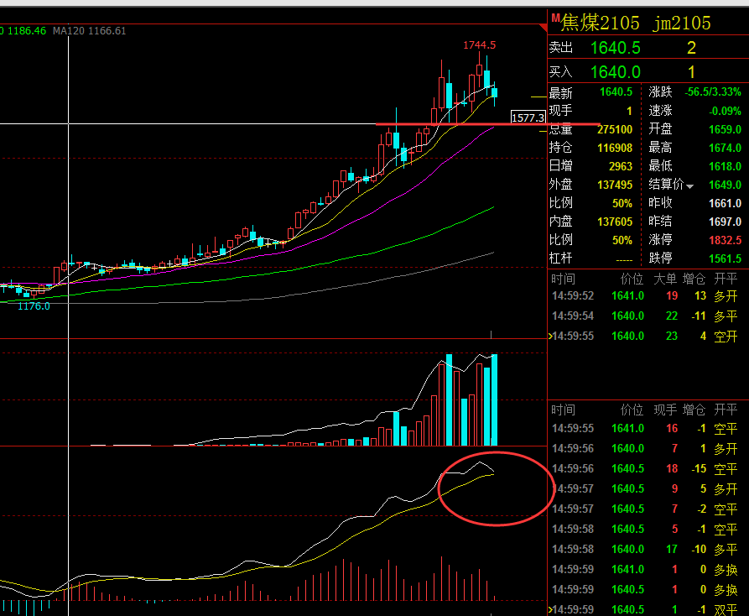Viewport: 749px width, 616px height.
Task: Select the 焦煤2105 jm2105 contract title
Action: tap(636, 23)
